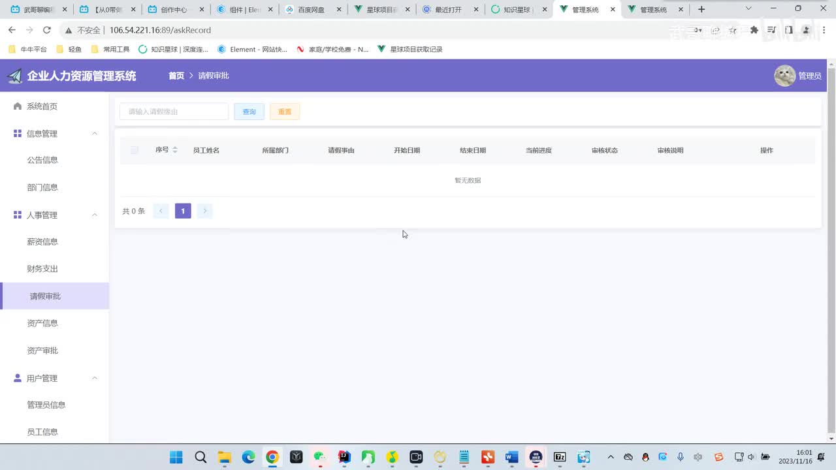
Task: Launch Microsoft Edge from taskbar
Action: tap(248, 457)
